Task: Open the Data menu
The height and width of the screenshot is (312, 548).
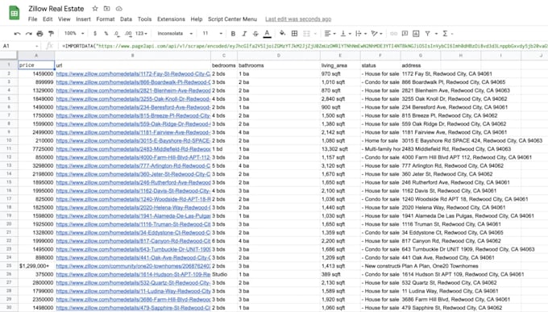Action: [x=126, y=19]
